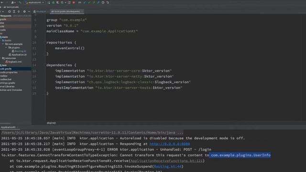Open ApplicationReceiveFunctions.kt:121 stack trace link
This screenshot has height=172, width=306.
coord(166,161)
